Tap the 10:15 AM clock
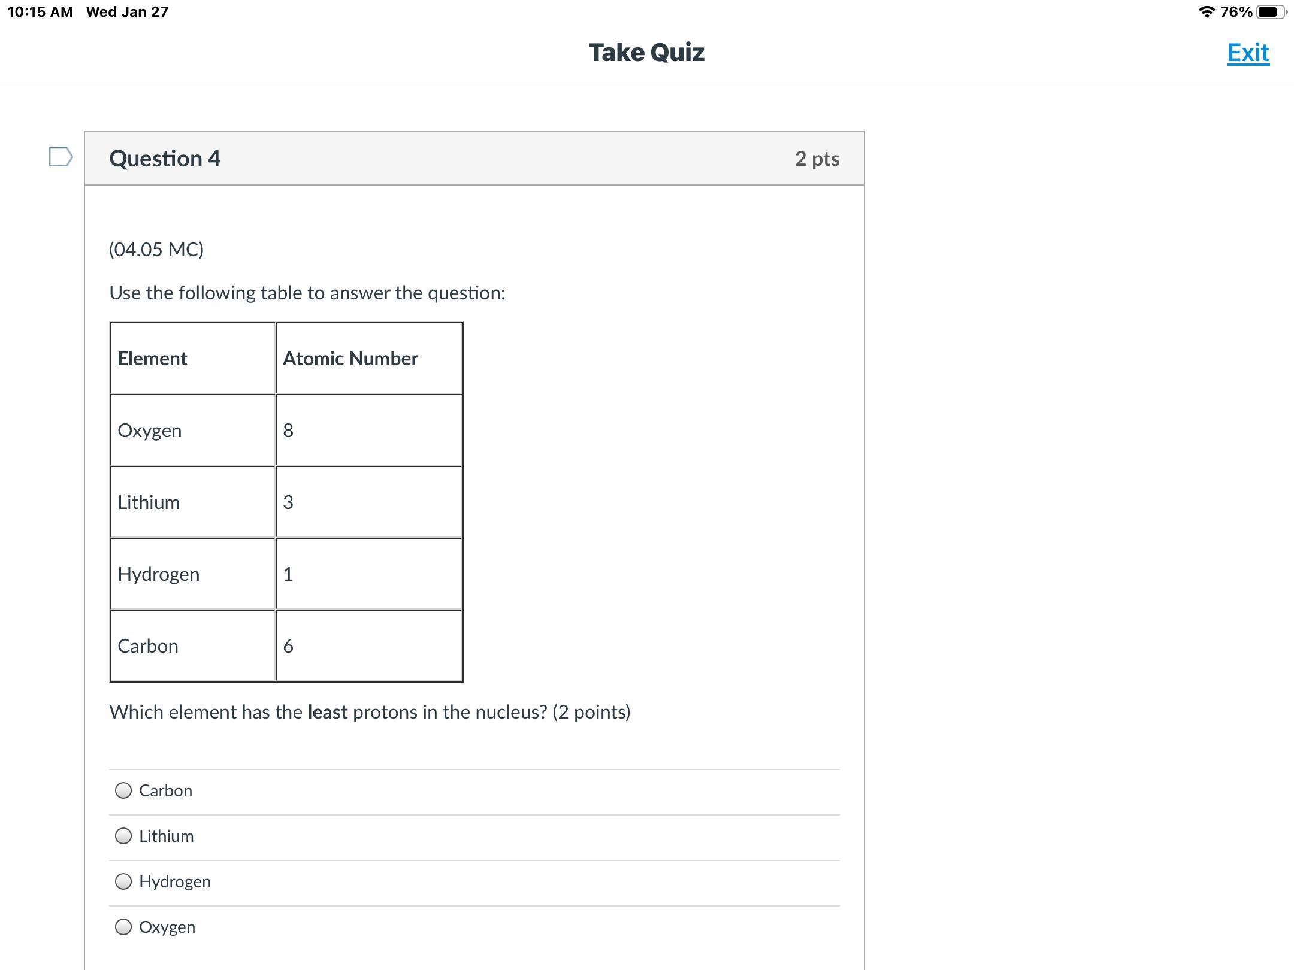The width and height of the screenshot is (1294, 970). pyautogui.click(x=40, y=12)
